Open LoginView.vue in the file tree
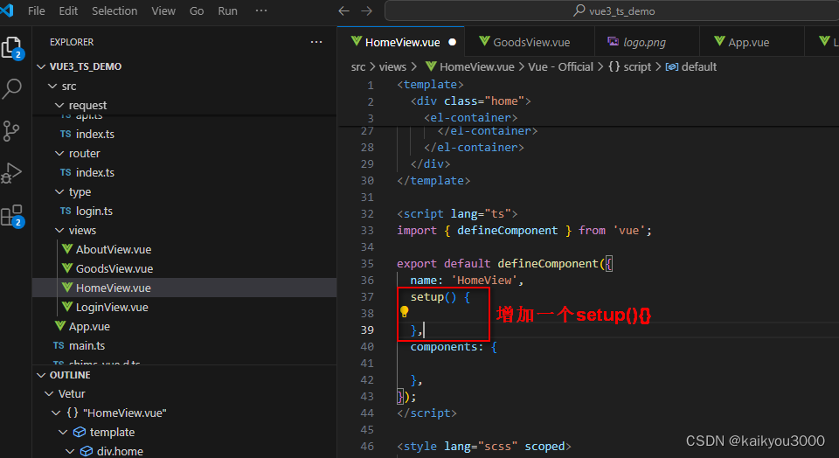Screen dimensions: 839x458 (184, 308)
